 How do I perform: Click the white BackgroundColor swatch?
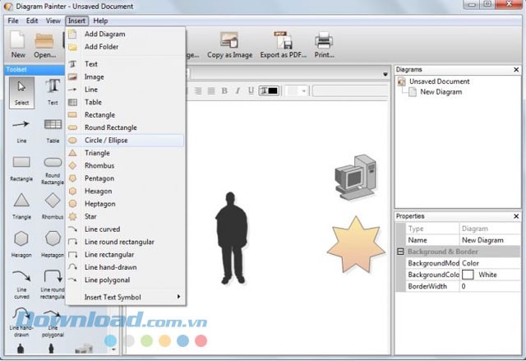[x=468, y=275]
